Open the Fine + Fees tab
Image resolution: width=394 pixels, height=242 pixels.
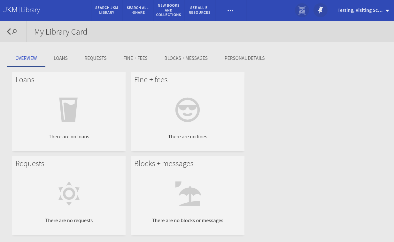pos(135,58)
